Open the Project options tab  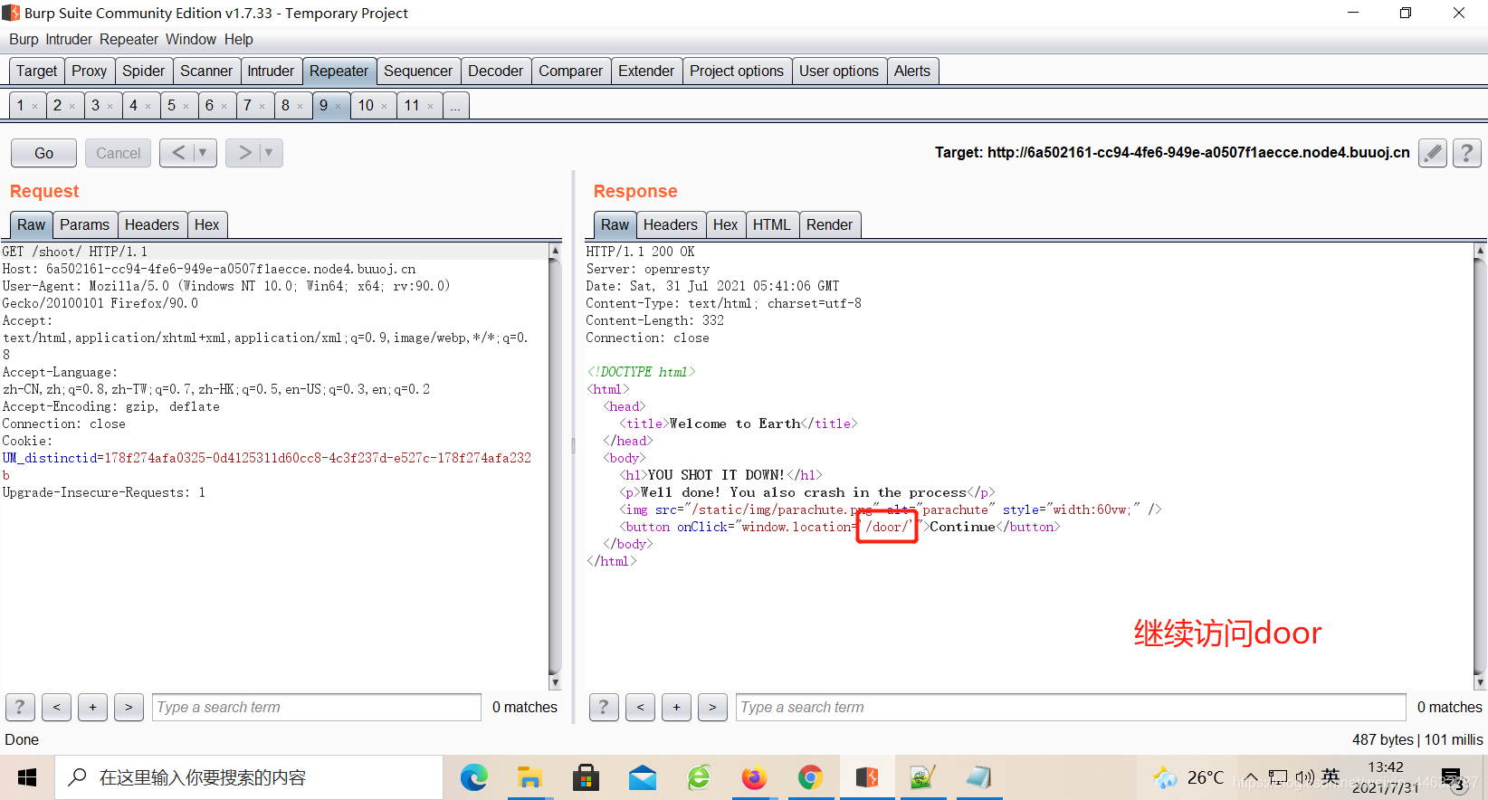(737, 71)
